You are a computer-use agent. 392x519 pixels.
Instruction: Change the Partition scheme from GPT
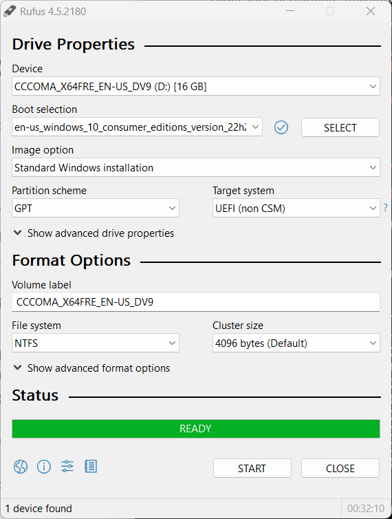(x=96, y=208)
